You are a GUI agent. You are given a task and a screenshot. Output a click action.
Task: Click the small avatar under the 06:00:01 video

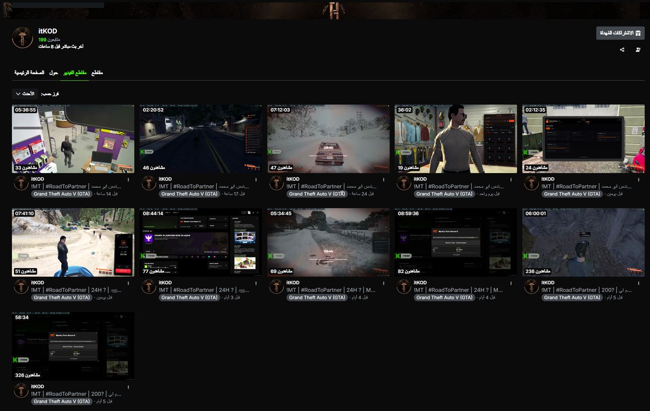(x=531, y=287)
